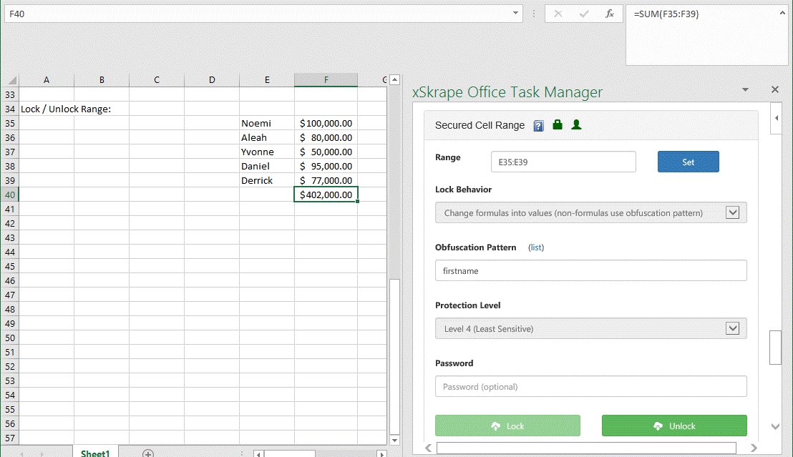Viewport: 793px width, 457px height.
Task: Click the Select All corner triangle
Action: 11,80
